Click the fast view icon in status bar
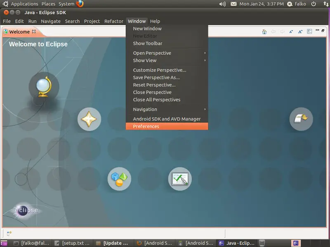Image resolution: width=330 pixels, height=247 pixels. 9,233
